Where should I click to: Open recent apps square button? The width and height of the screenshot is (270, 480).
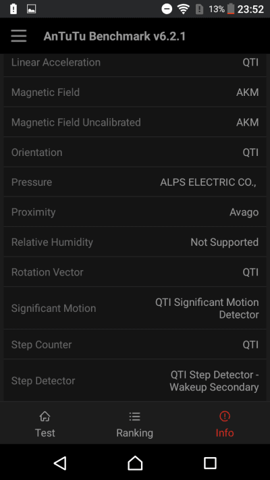210,463
